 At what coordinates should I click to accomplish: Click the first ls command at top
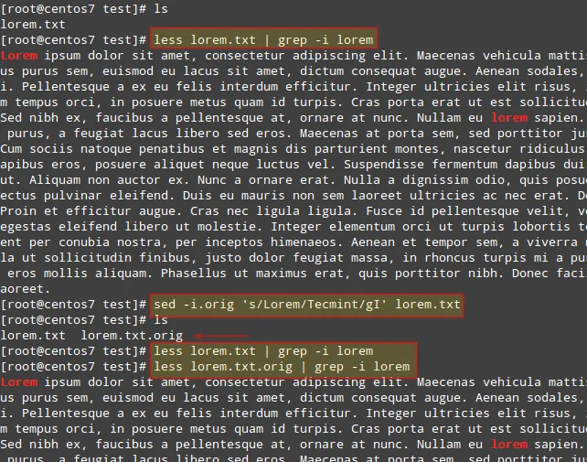click(x=161, y=9)
